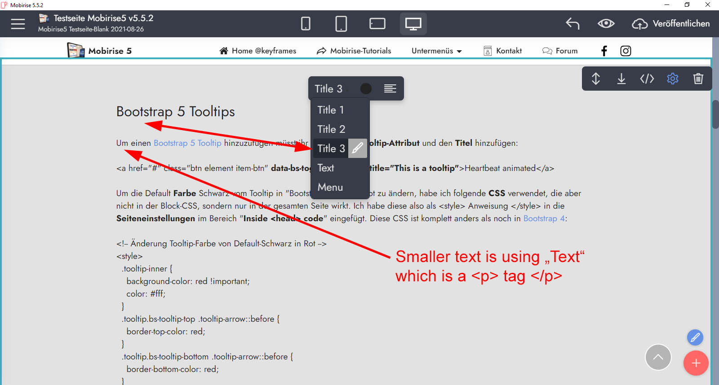Click the 'border-top-color: red;' line
Viewport: 719px width, 385px height.
click(x=166, y=332)
